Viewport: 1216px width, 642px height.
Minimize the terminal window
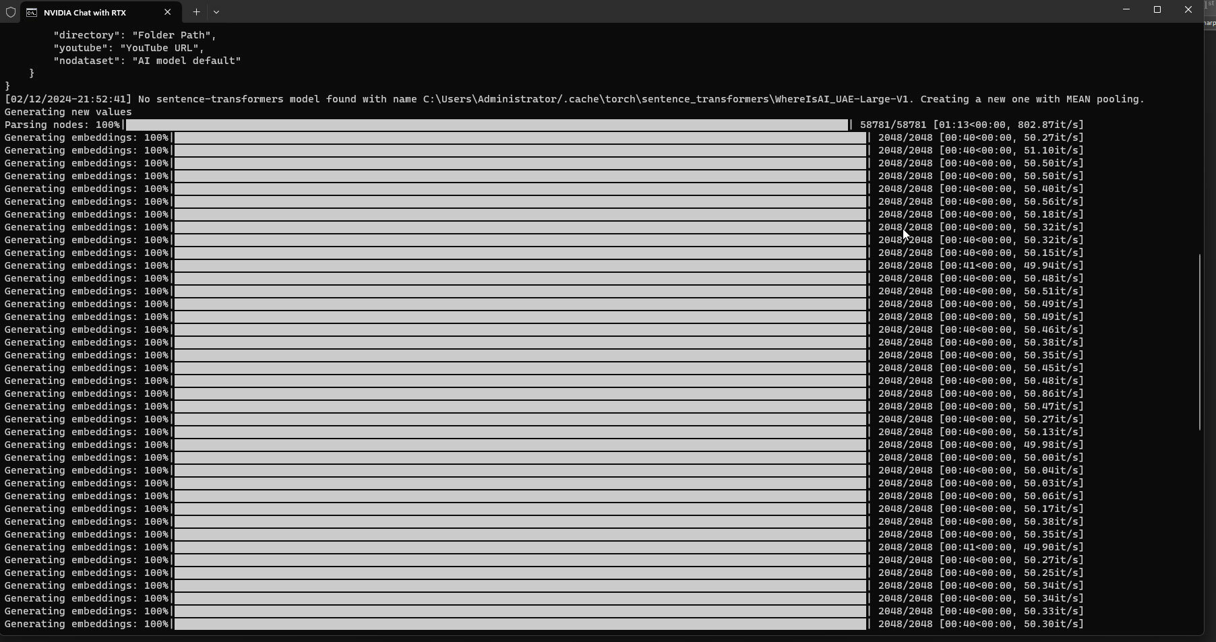coord(1126,9)
